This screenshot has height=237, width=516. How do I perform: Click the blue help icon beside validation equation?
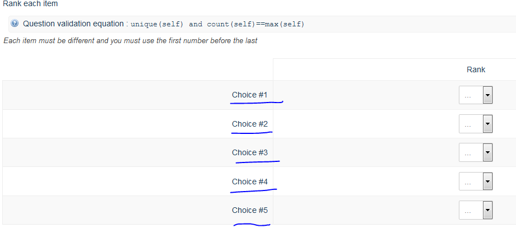(15, 24)
